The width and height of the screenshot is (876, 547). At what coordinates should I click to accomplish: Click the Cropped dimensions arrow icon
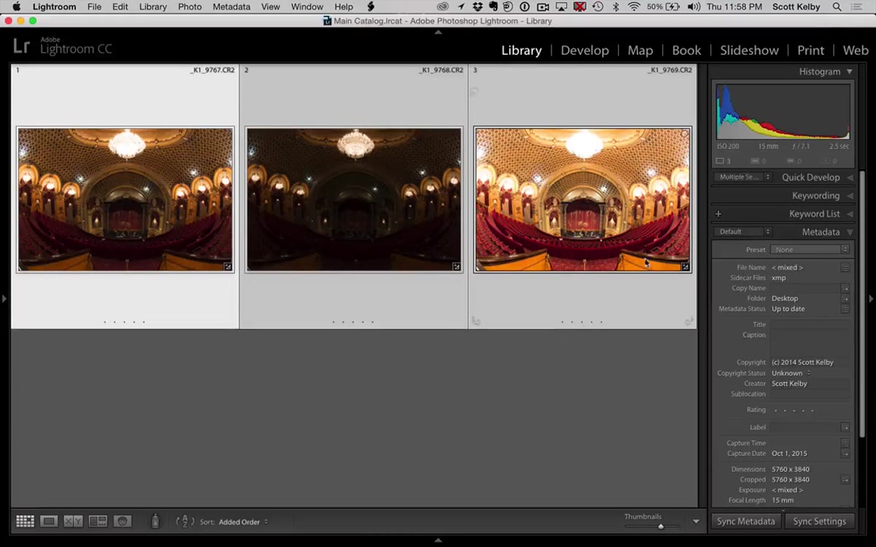coord(845,480)
